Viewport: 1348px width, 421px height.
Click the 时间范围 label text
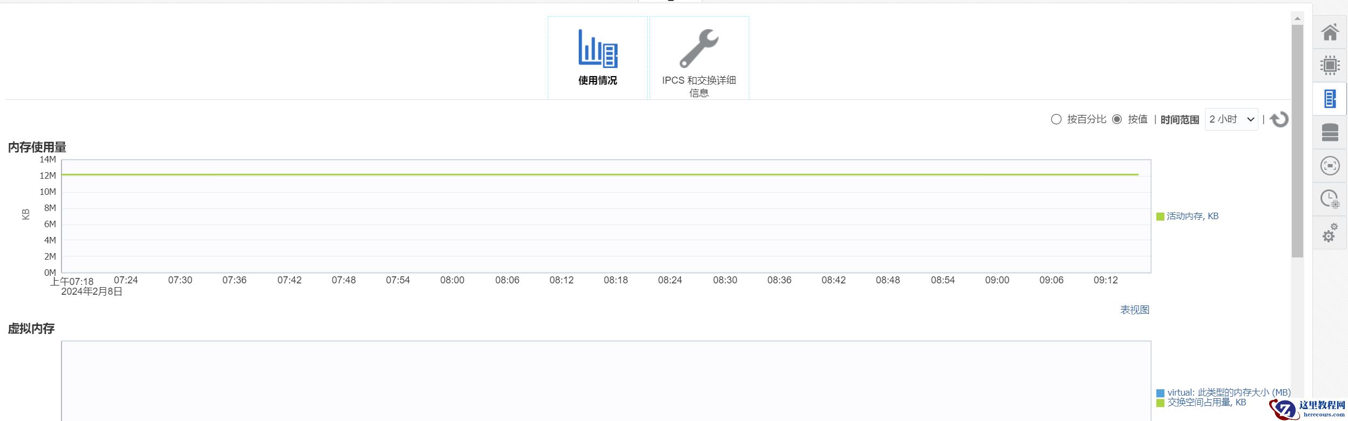pyautogui.click(x=1180, y=119)
